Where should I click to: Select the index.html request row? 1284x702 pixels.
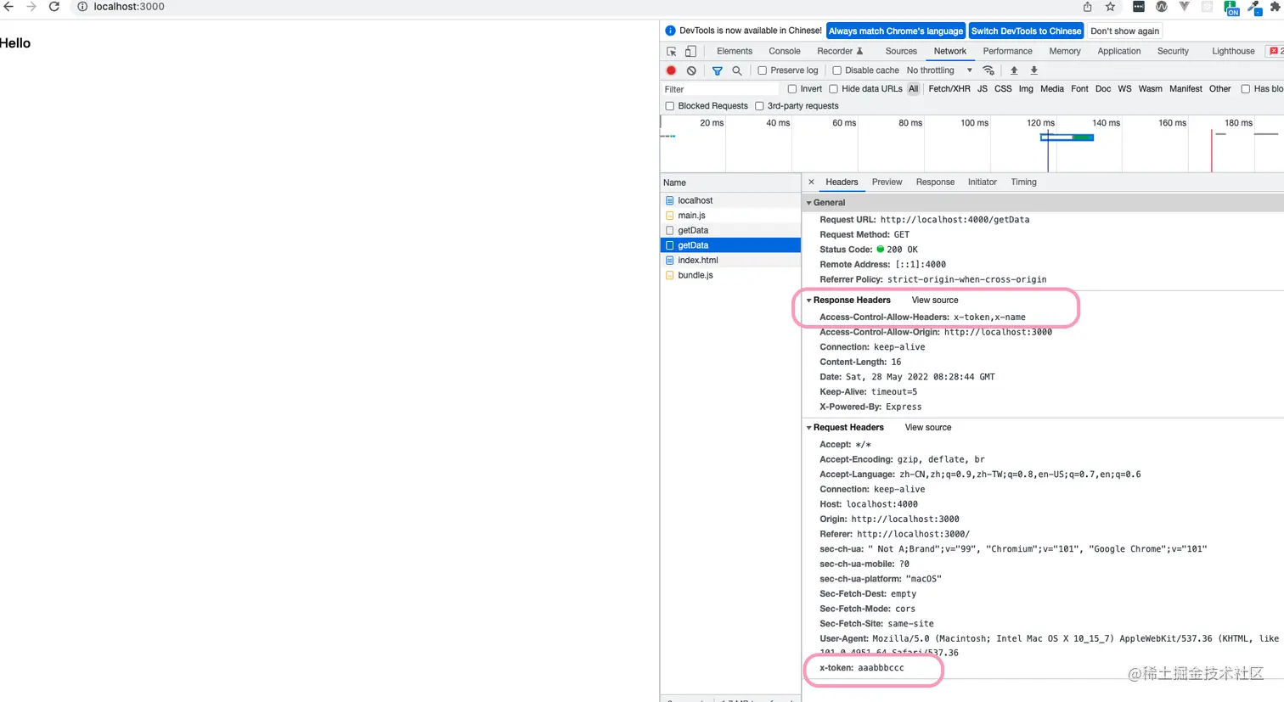[730, 261]
